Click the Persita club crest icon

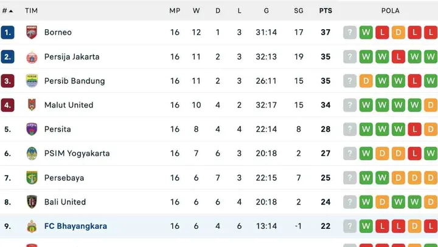[x=32, y=129]
